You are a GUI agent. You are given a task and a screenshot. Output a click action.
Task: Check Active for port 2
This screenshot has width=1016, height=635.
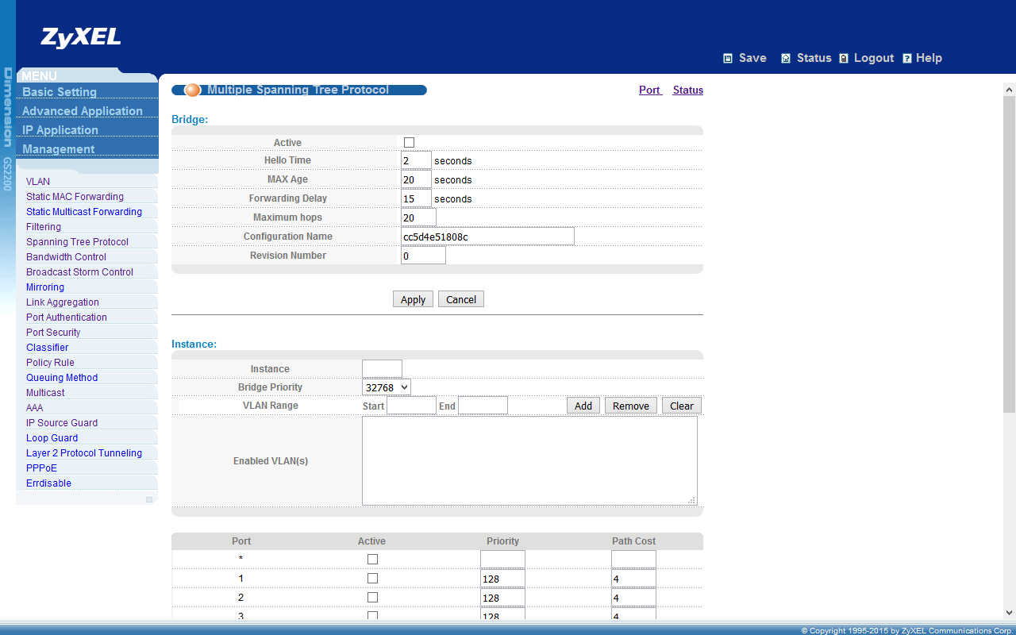(x=372, y=598)
